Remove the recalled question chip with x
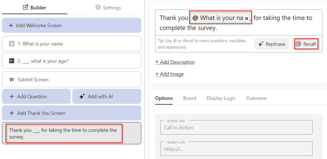 [246, 19]
